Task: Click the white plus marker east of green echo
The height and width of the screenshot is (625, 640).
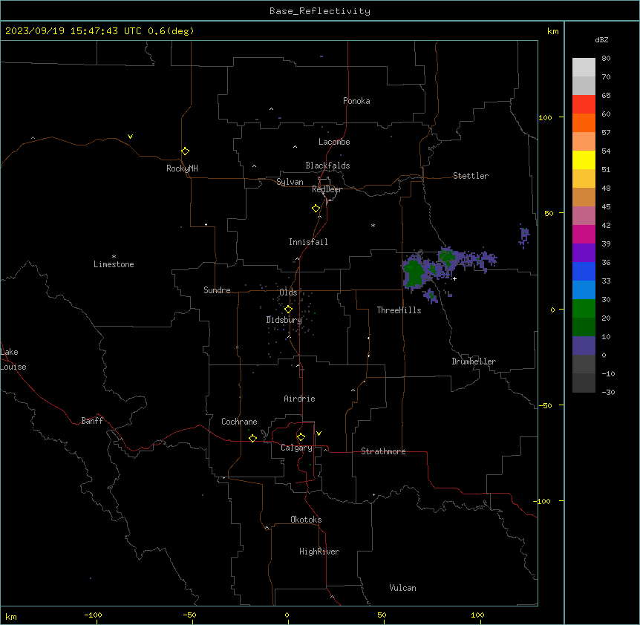Action: coord(454,278)
